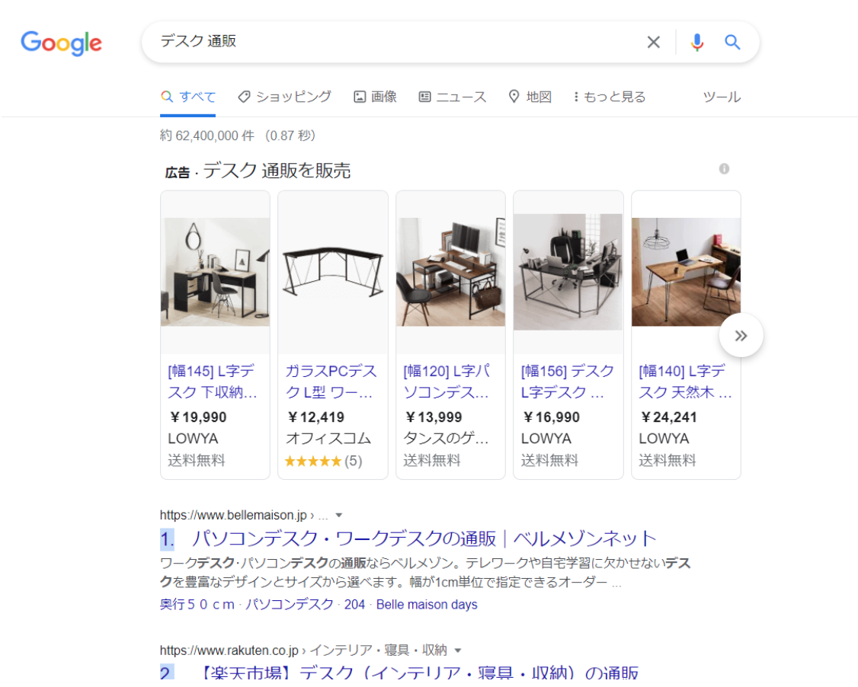Open the glass L-shaped PC desk thumbnail
The height and width of the screenshot is (687, 858).
[x=333, y=272]
